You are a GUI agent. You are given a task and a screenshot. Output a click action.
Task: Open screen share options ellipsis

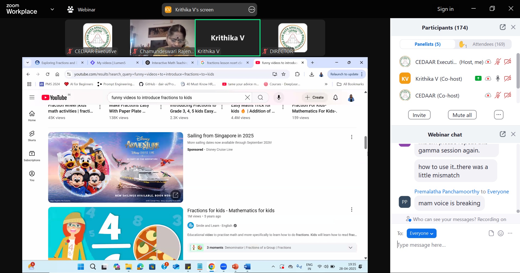[251, 10]
